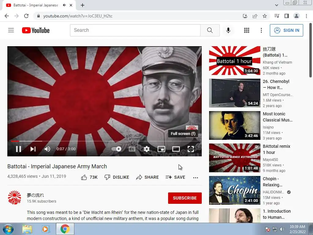The image size is (313, 235).
Task: Click the Khang of Vietnam channel name
Action: tap(277, 62)
